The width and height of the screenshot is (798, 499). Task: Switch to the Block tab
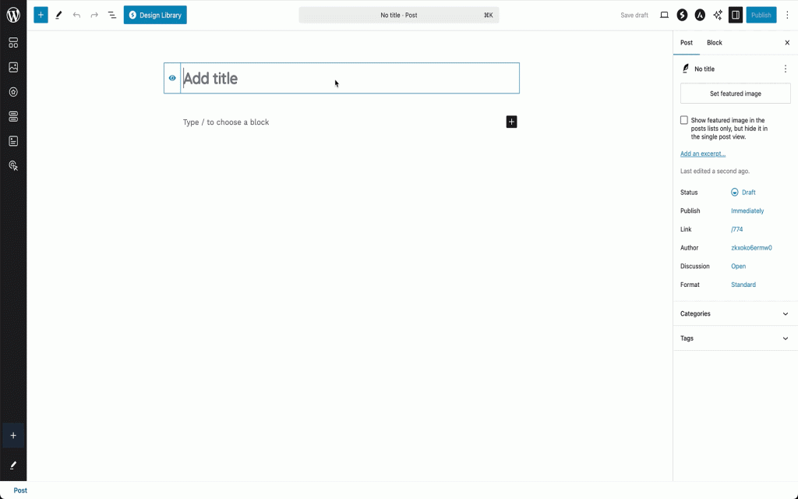714,43
